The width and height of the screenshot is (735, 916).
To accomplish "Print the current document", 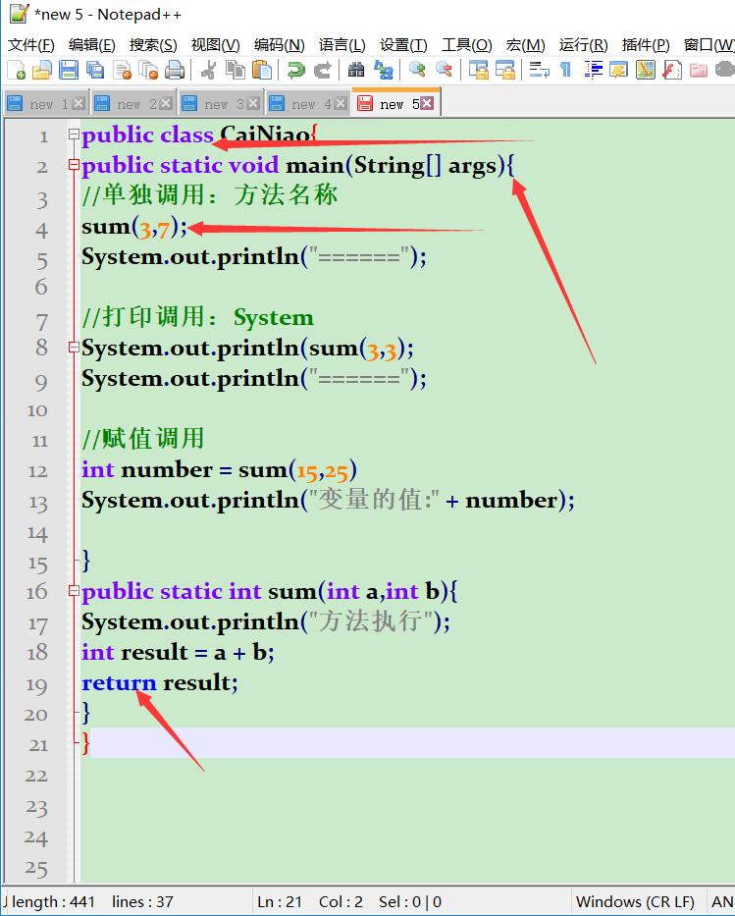I will coord(175,70).
